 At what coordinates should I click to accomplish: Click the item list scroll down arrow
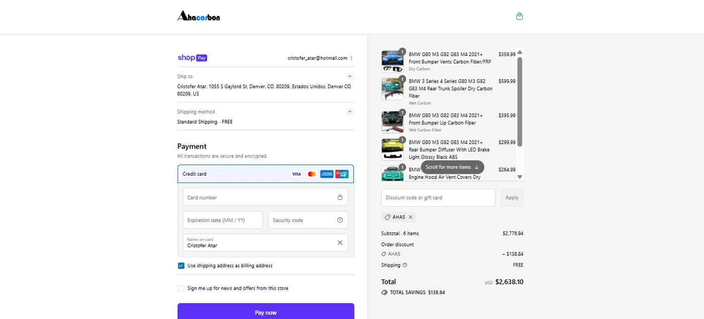pyautogui.click(x=520, y=177)
